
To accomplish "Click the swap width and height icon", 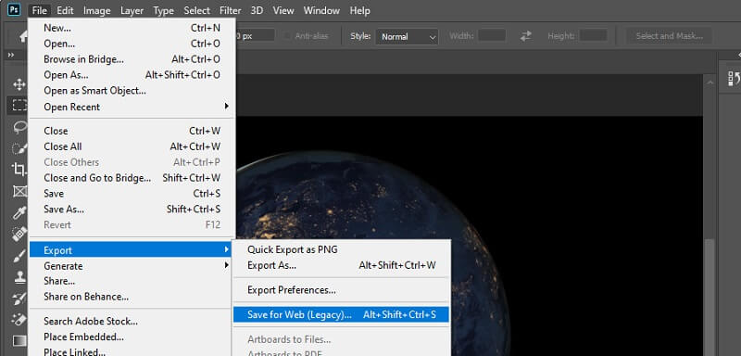I will tap(526, 36).
